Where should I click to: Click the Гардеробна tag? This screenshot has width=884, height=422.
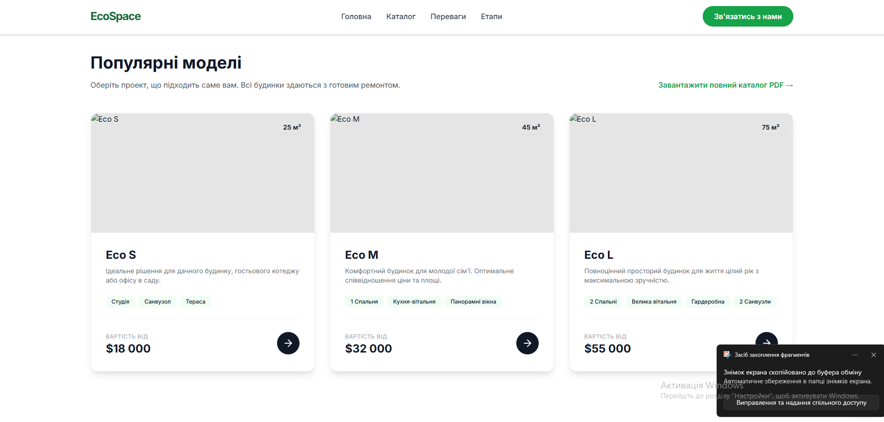(x=708, y=302)
